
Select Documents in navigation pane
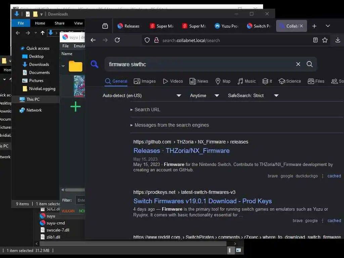pyautogui.click(x=36, y=73)
